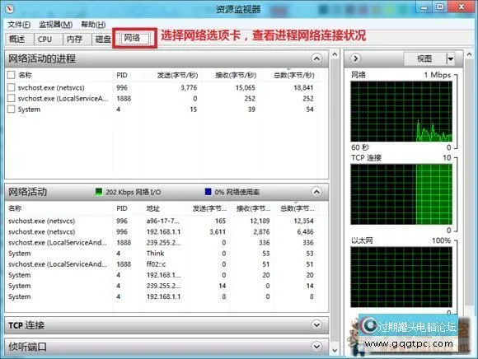478x359 pixels.
Task: Sort network activity by 发送(字节... column
Action: 209,208
